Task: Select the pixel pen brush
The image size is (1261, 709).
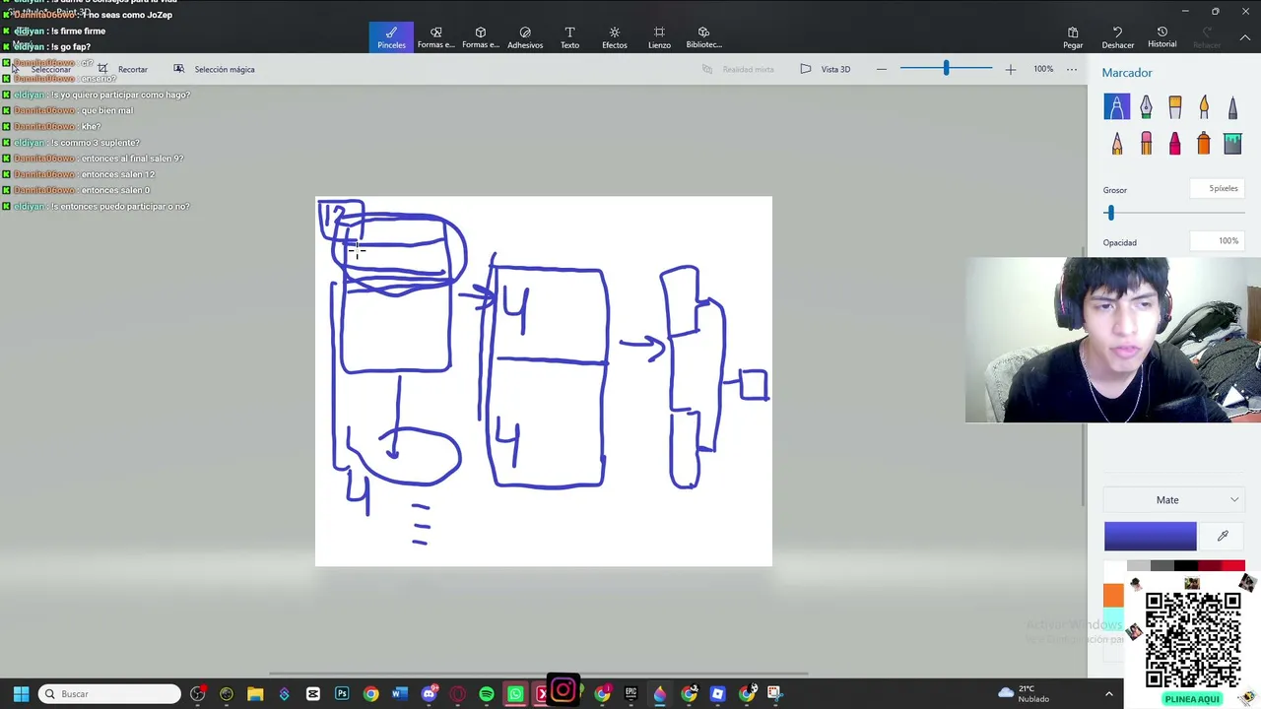Action: tap(1232, 106)
